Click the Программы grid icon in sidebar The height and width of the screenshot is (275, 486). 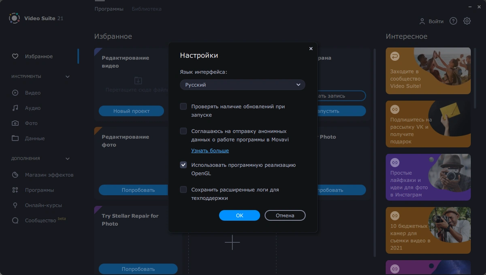pos(15,190)
